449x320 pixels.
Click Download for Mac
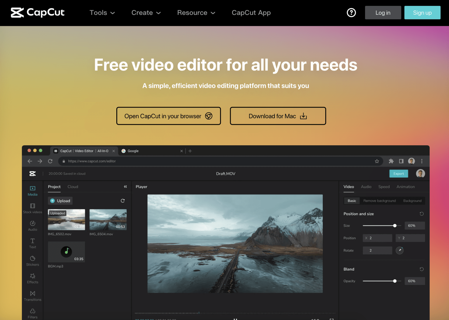[x=277, y=116]
